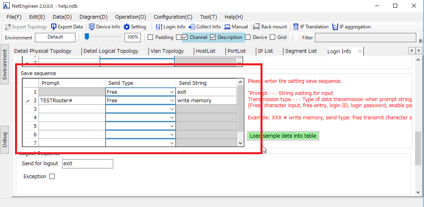Open the Setting gear icon
The image size is (424, 207).
(x=127, y=27)
